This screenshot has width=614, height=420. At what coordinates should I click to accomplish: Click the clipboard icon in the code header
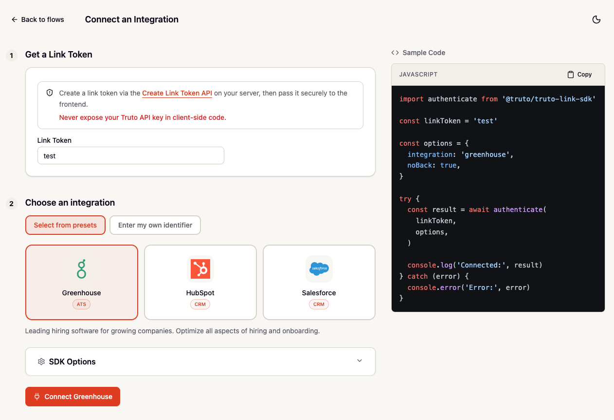tap(571, 75)
